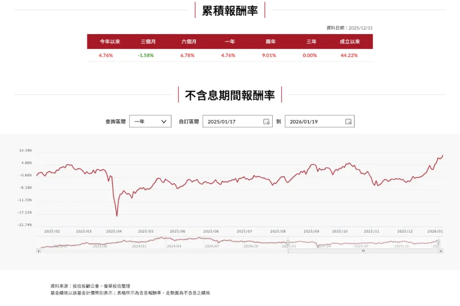Open the 查詢區間 period dropdown
This screenshot has height=306, width=460.
click(x=150, y=121)
